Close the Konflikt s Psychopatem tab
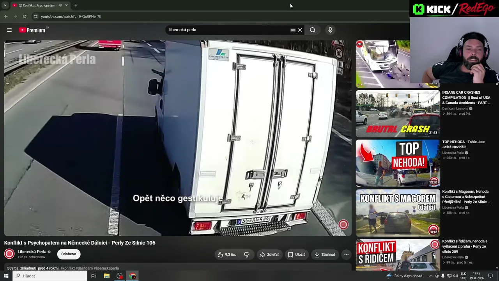 click(x=66, y=5)
